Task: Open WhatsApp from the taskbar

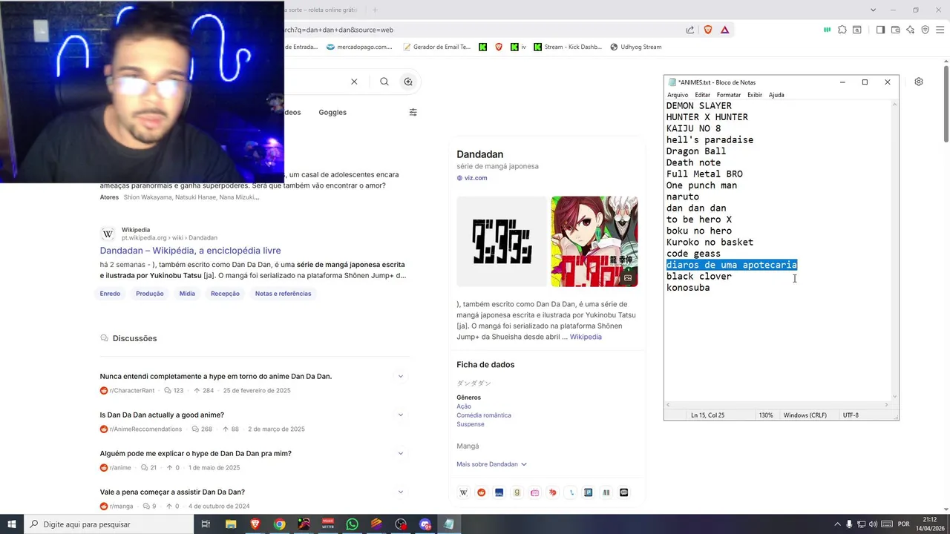Action: coord(352,524)
